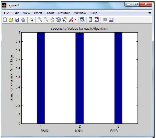Open the brush color dropdown arrow
Image resolution: width=156 pixels, height=138 pixels.
point(76,19)
